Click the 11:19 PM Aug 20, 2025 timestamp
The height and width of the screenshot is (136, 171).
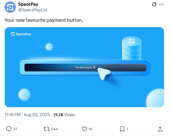tap(27, 115)
